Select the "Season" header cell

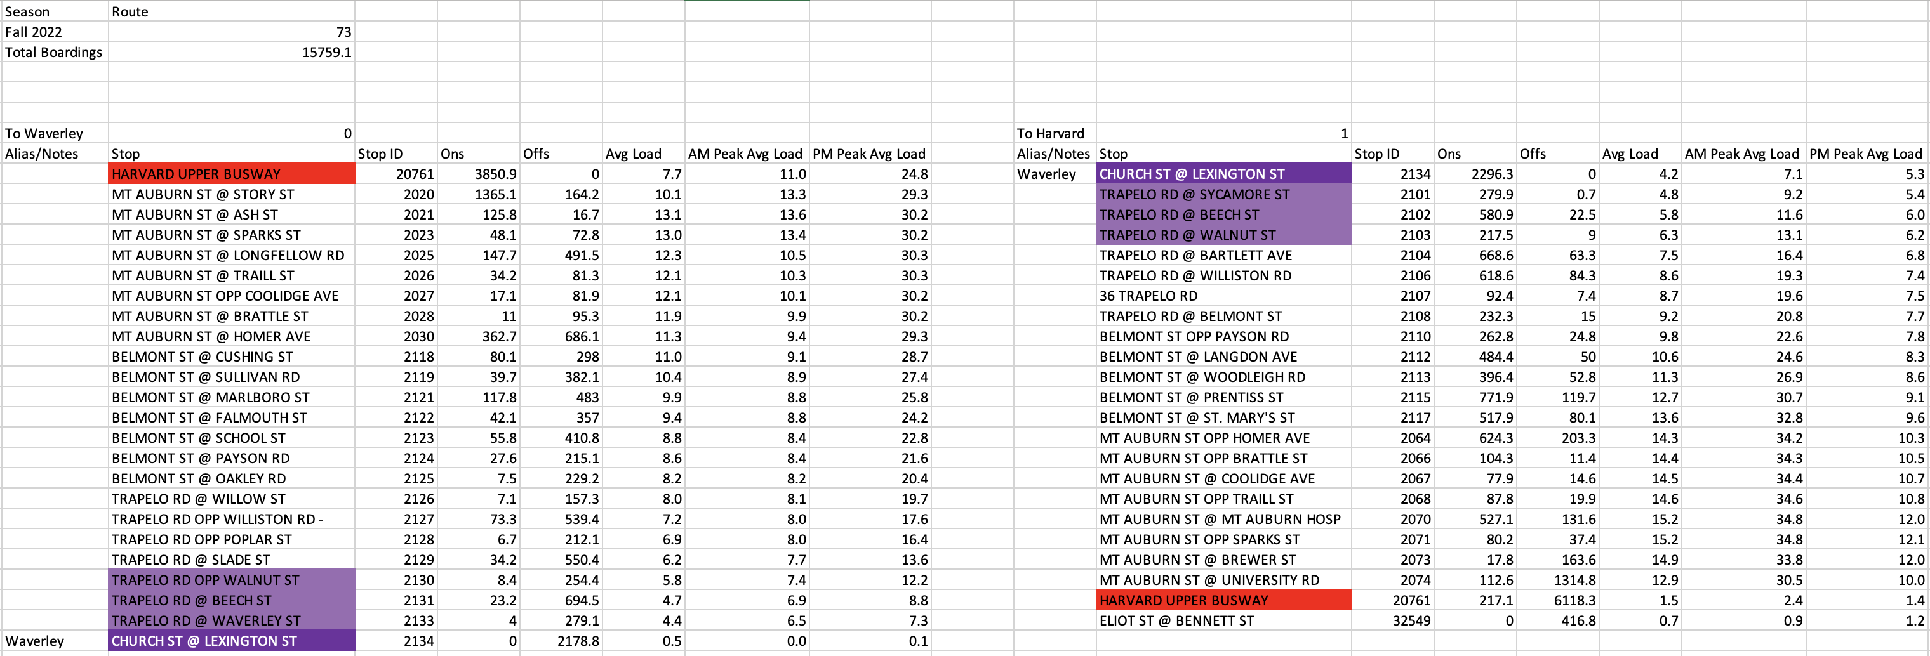(x=54, y=11)
